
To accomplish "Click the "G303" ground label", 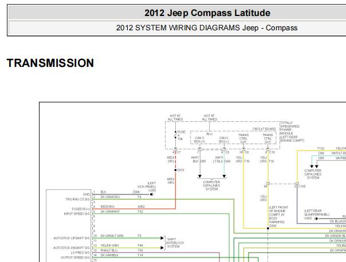I will tap(308, 218).
